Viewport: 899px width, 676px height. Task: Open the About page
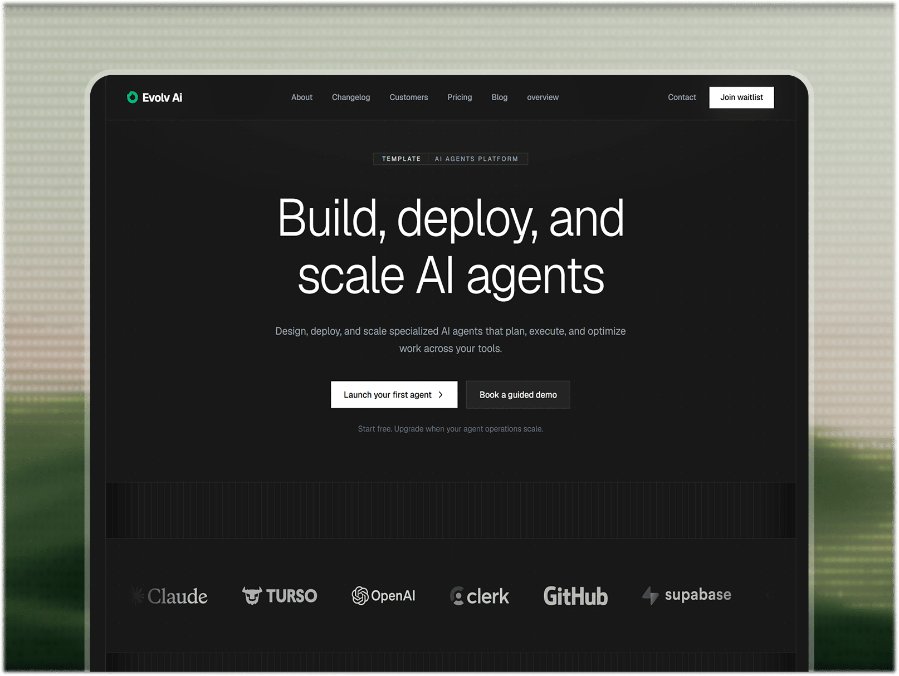[x=302, y=97]
